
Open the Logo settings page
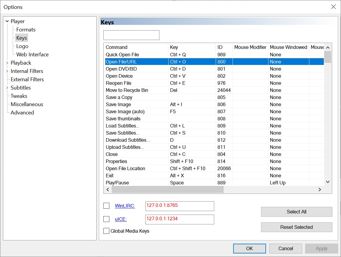(22, 46)
